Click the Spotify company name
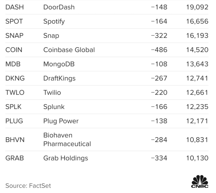Viewport: 216px width, 193px height. (54, 21)
